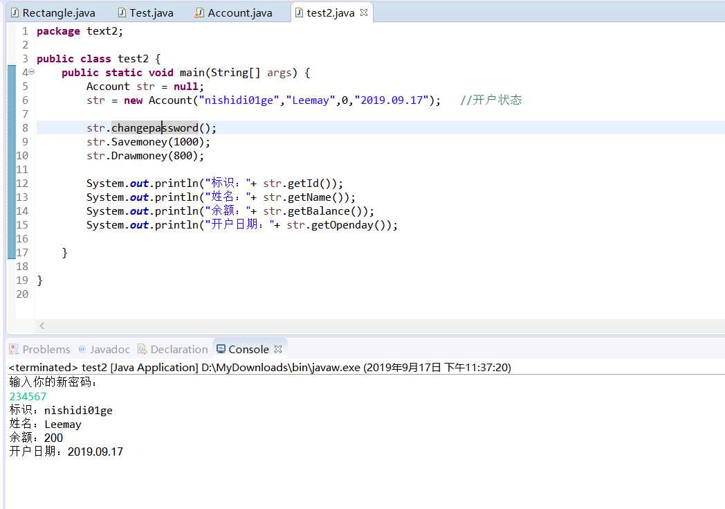Open the Test.java editor tab
Image resolution: width=725 pixels, height=509 pixels.
pyautogui.click(x=146, y=13)
